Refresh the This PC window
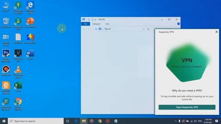 (148, 29)
